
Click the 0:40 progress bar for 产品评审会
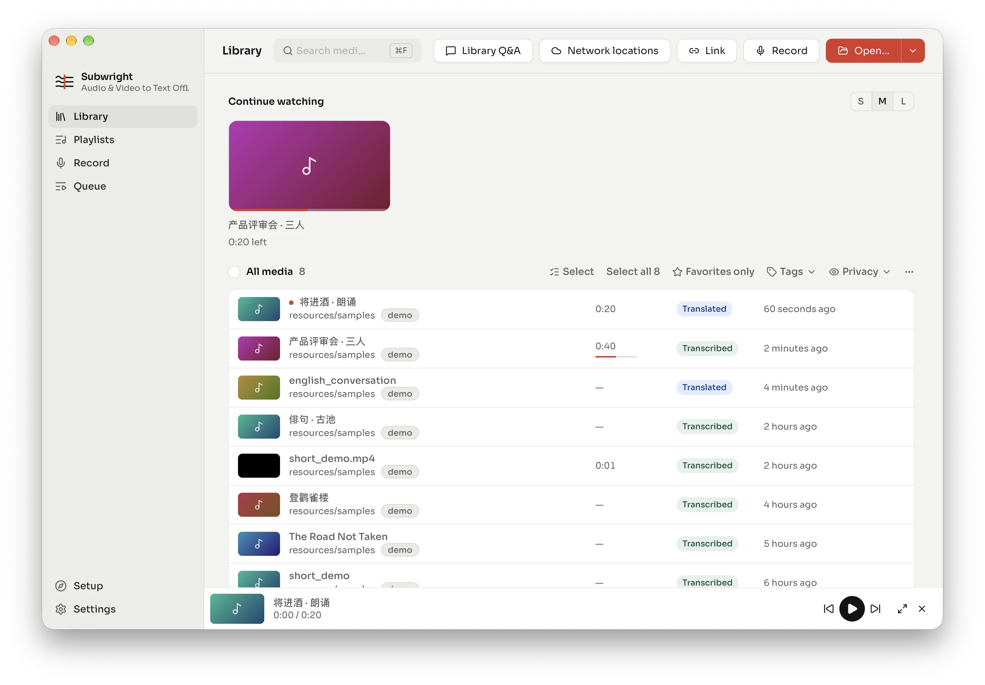pyautogui.click(x=616, y=357)
